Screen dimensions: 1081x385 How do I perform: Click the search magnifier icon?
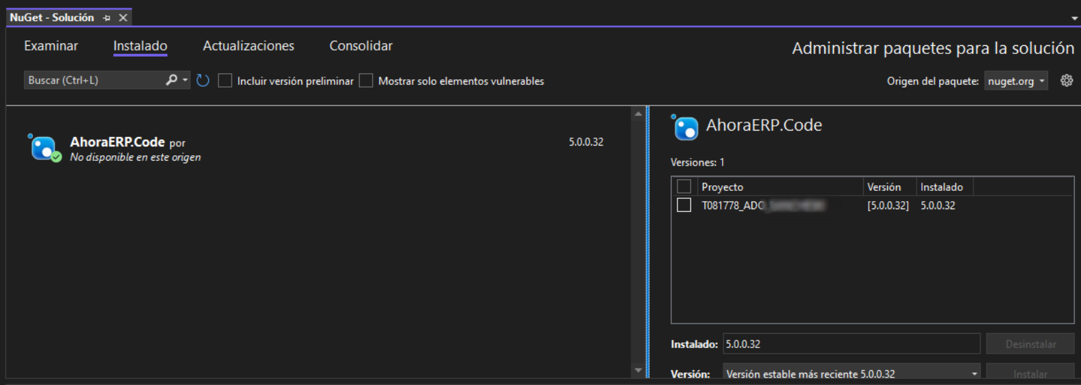[x=171, y=80]
